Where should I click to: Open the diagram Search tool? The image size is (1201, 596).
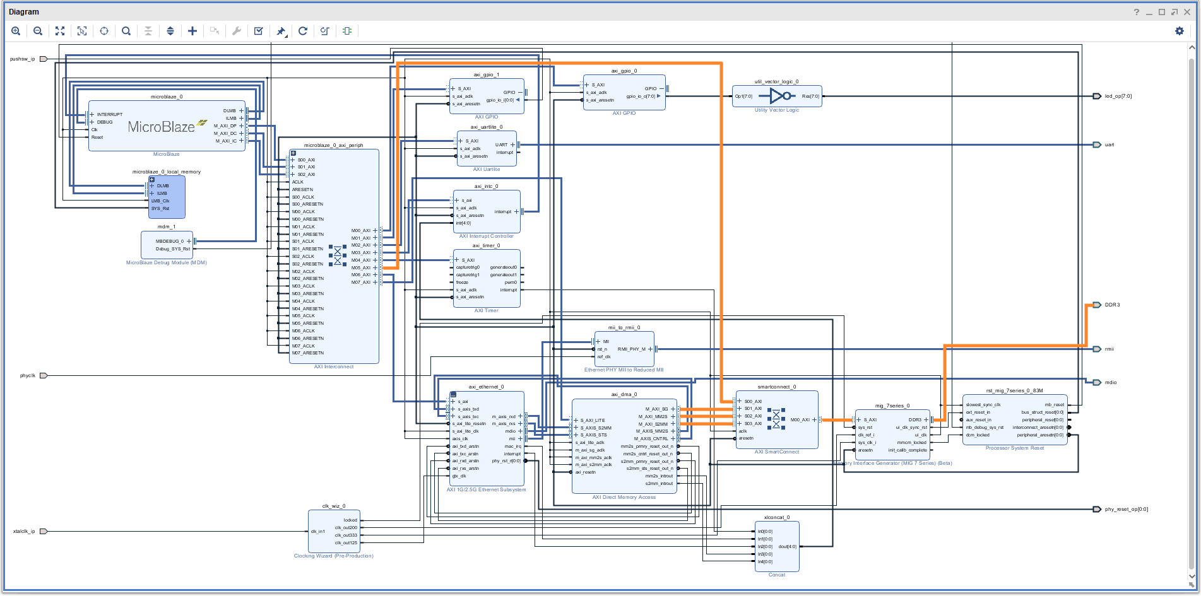(126, 31)
